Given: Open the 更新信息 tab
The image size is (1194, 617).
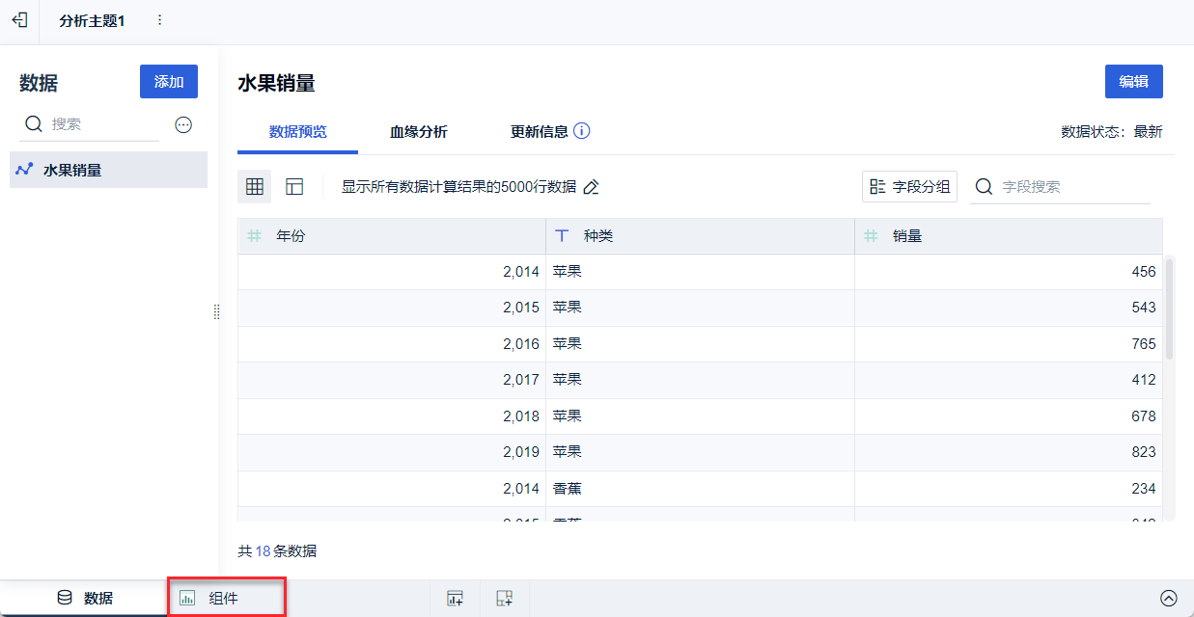Looking at the screenshot, I should point(539,132).
